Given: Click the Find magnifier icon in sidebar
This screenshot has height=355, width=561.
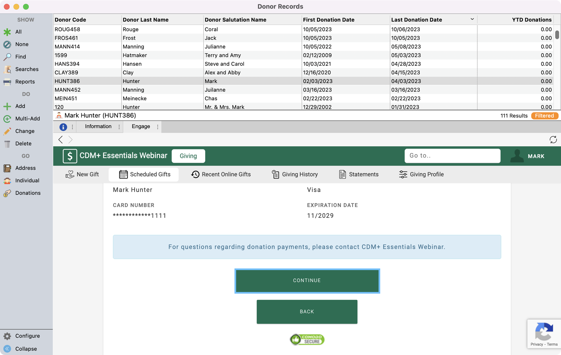Looking at the screenshot, I should click(7, 57).
